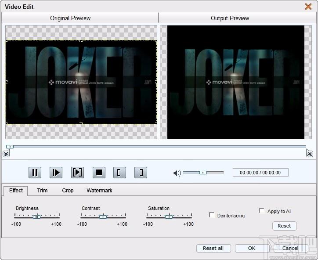Click the left scissors trim marker
The height and width of the screenshot is (260, 318).
(x=6, y=154)
